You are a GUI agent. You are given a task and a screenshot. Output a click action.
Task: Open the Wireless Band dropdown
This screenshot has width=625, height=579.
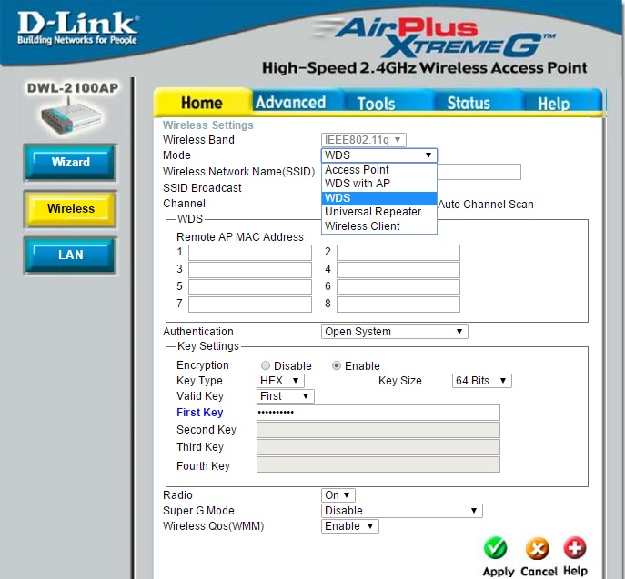[364, 140]
